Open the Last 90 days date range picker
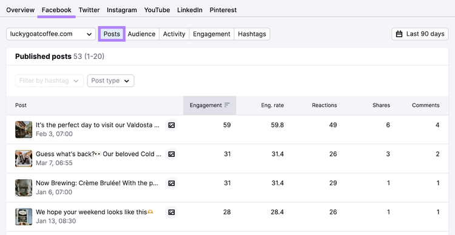The image size is (455, 235). click(x=420, y=34)
